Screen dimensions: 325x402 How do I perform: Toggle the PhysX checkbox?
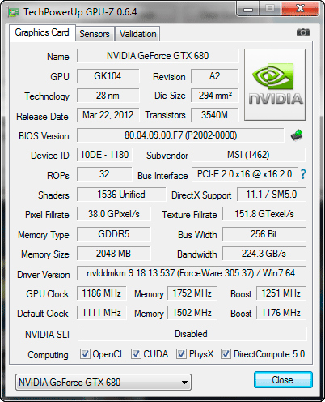point(181,353)
